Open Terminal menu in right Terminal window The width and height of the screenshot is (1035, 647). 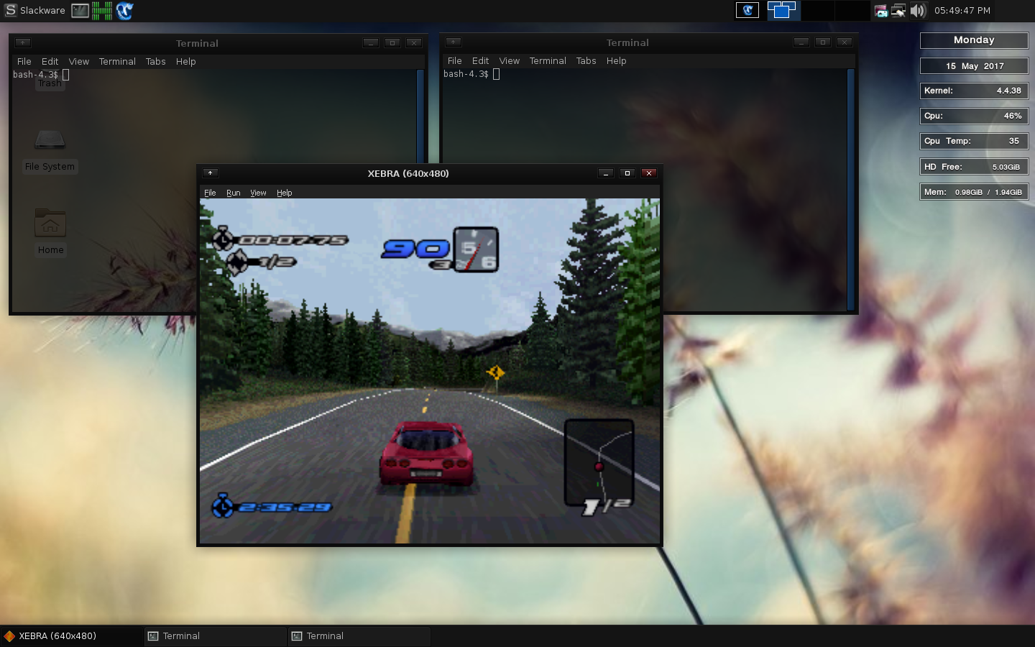[548, 61]
